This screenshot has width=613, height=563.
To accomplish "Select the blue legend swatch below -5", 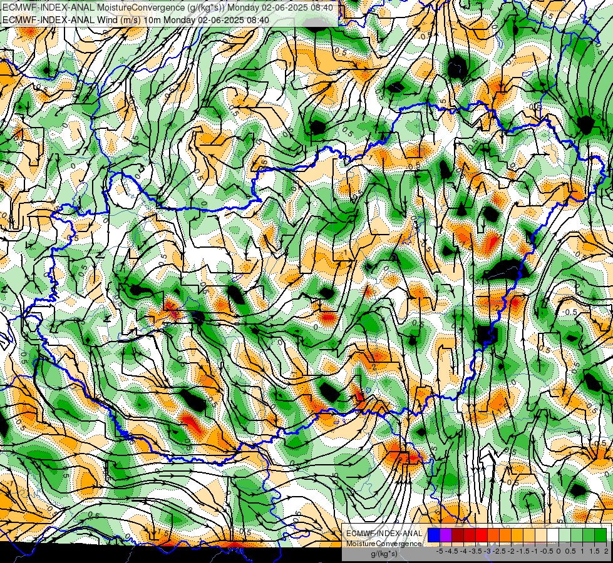I will click(434, 535).
